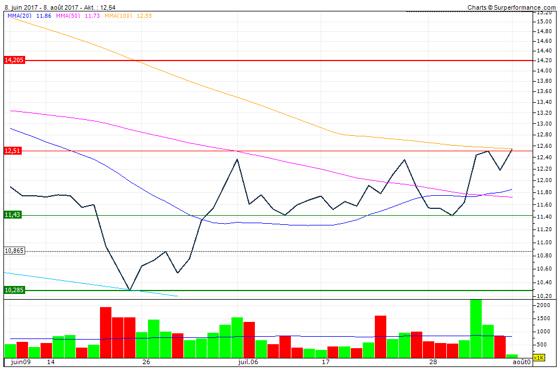
Task: Click the 10,20 price axis value
Action: click(544, 296)
